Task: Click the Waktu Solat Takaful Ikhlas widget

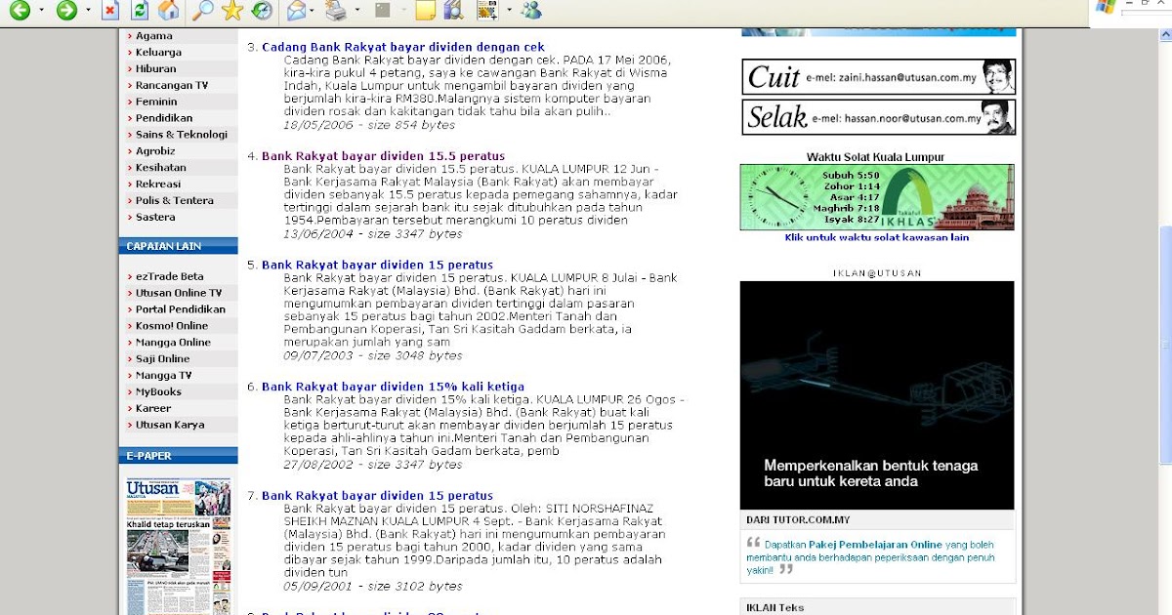Action: (x=877, y=197)
